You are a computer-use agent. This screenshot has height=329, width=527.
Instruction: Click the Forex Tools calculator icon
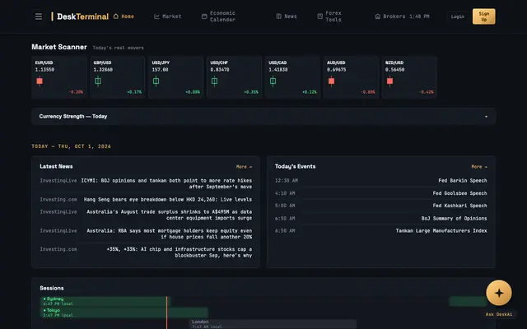(x=320, y=16)
